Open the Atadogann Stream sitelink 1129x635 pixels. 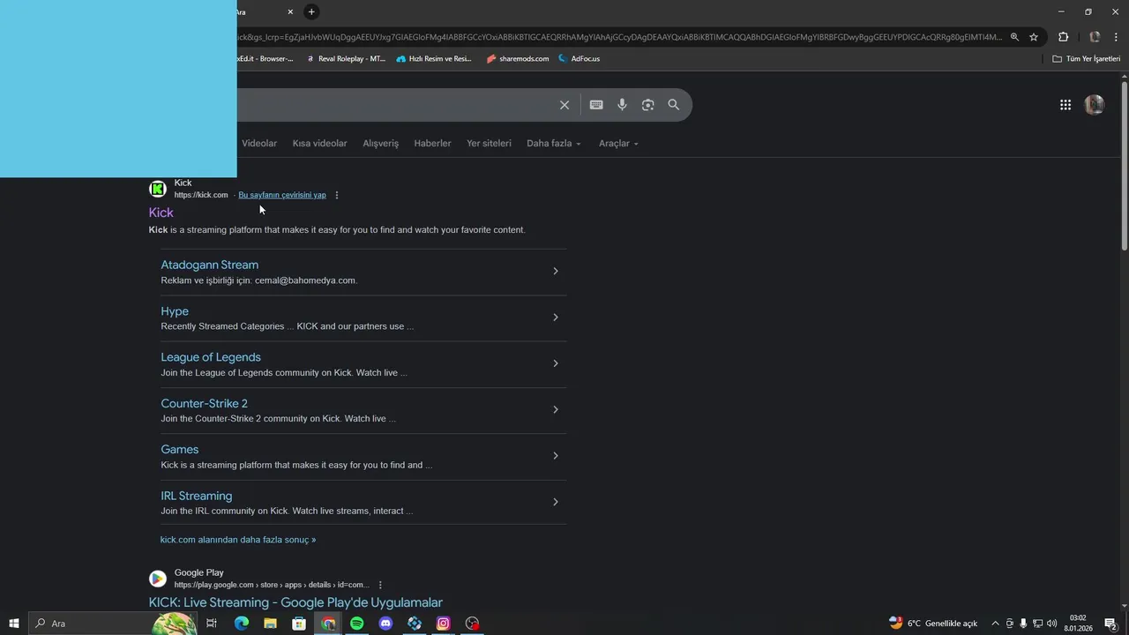(x=209, y=265)
